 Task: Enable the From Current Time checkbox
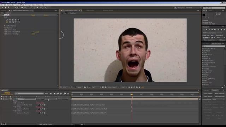(203, 40)
